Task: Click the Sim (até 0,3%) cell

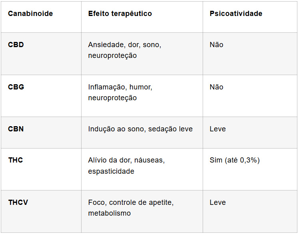Action: (235, 160)
